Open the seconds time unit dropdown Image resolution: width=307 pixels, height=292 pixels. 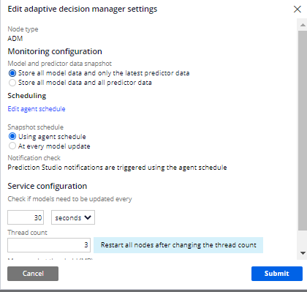coord(73,217)
